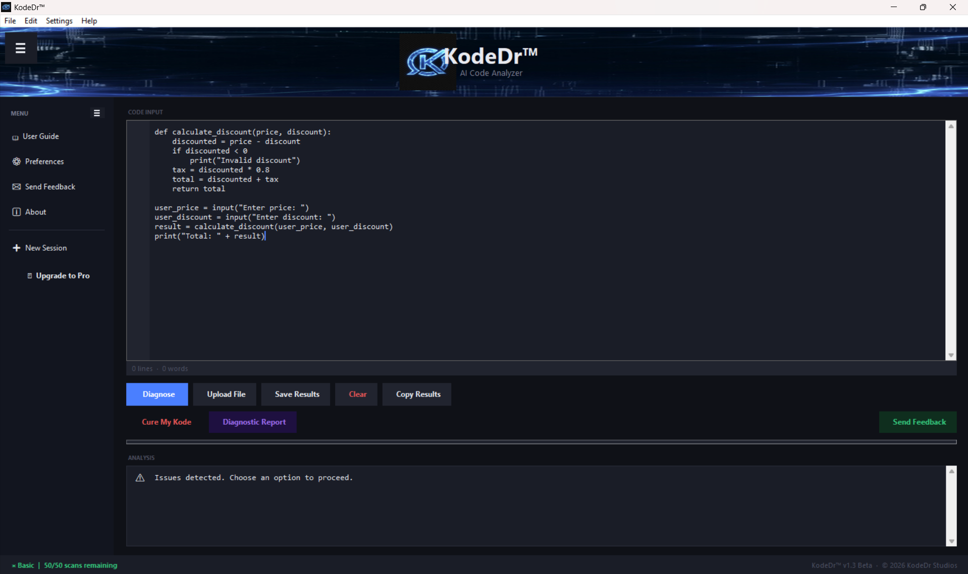Click the progress bar above Analysis
Screen dimensions: 968x574
pyautogui.click(x=541, y=442)
